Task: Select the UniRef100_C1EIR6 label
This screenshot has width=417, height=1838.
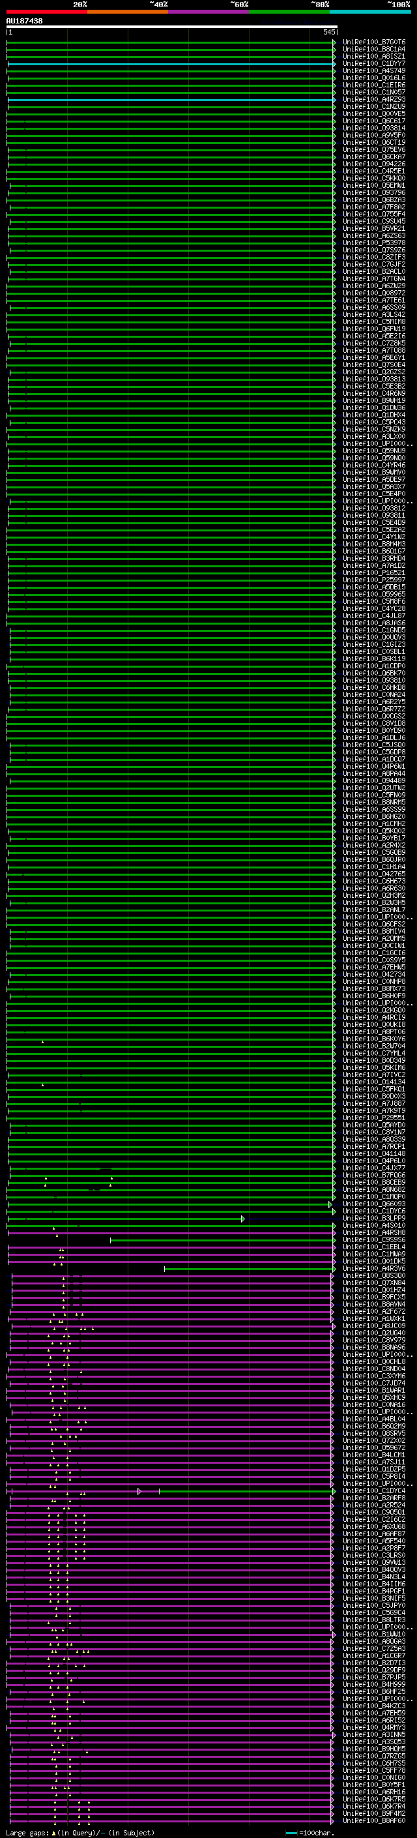Action: [x=373, y=85]
